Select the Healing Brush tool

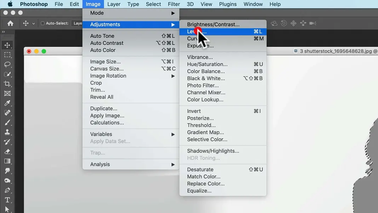tap(7, 113)
